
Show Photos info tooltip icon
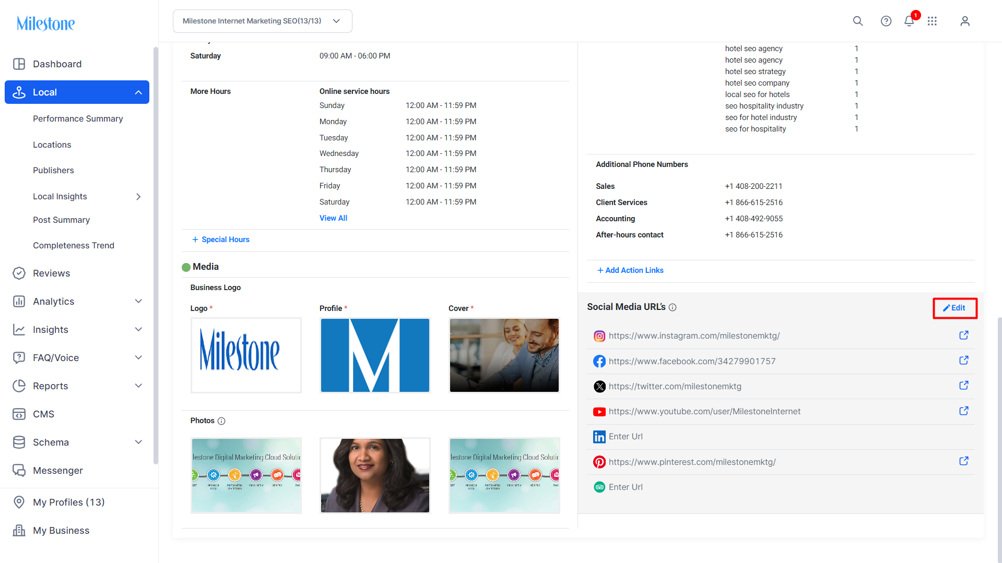coord(221,421)
